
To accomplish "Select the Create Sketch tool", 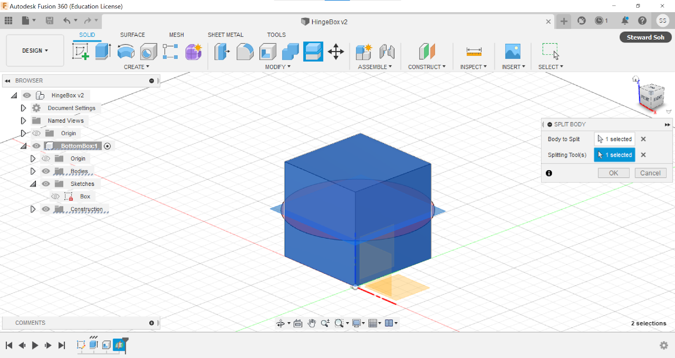I will pos(81,52).
